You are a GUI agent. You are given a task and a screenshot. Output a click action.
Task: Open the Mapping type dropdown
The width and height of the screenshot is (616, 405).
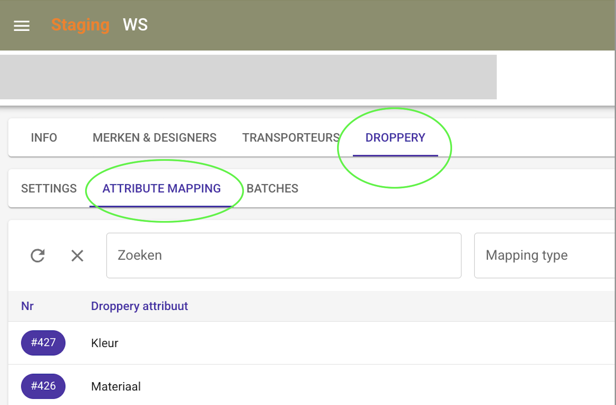[x=545, y=256]
